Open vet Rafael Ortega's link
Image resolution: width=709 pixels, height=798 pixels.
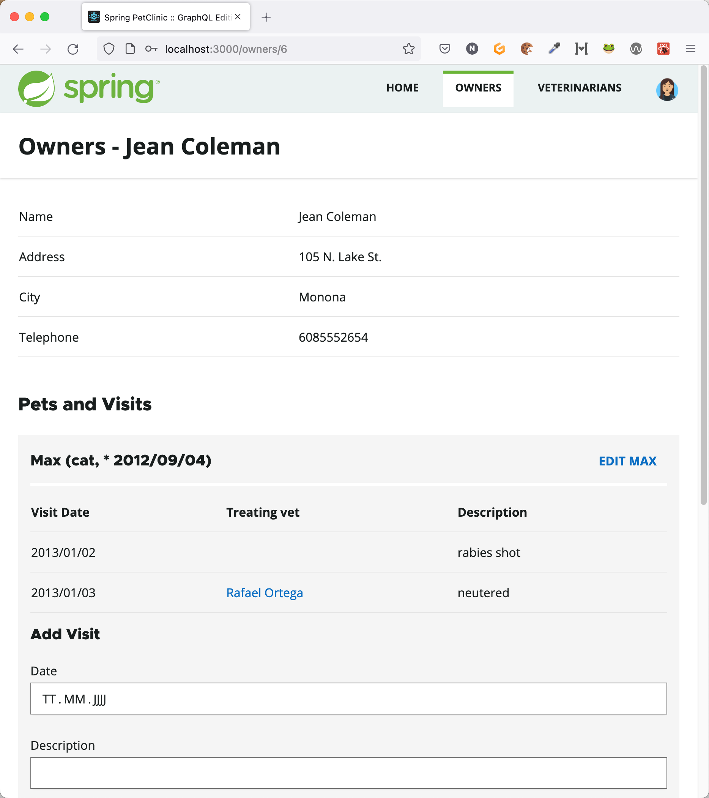click(264, 593)
